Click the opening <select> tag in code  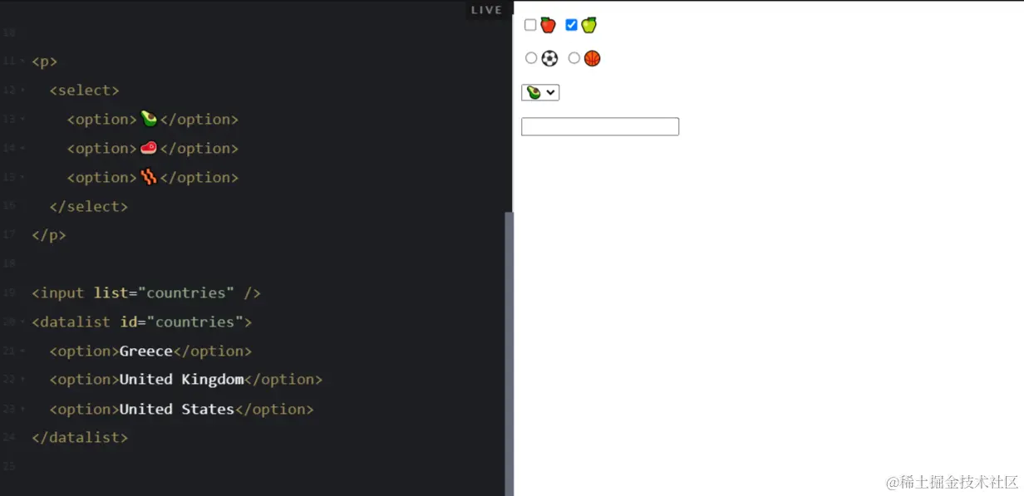85,90
